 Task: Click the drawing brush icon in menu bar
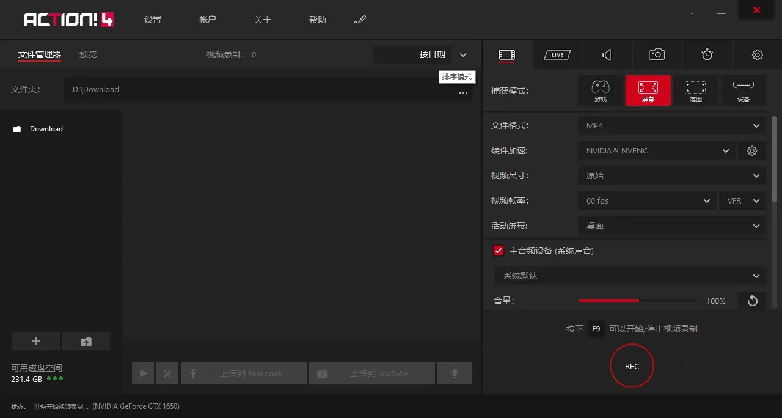tap(360, 20)
